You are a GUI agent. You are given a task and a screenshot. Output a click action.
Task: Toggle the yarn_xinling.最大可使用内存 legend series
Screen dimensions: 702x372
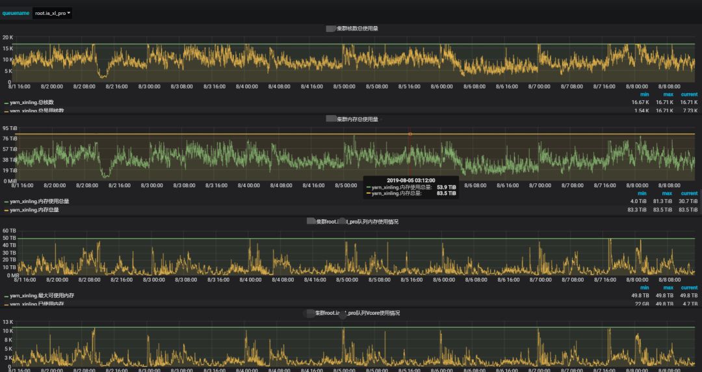coord(42,296)
